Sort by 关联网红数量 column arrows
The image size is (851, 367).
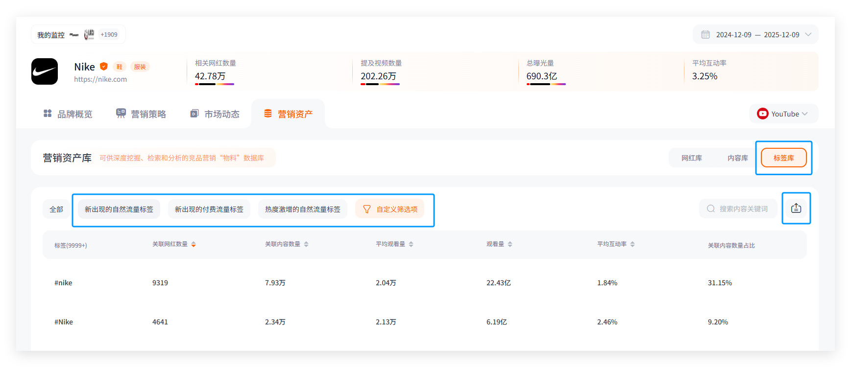(x=194, y=244)
